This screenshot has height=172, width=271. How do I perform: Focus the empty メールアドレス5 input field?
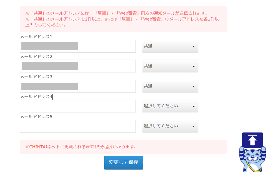tap(78, 126)
